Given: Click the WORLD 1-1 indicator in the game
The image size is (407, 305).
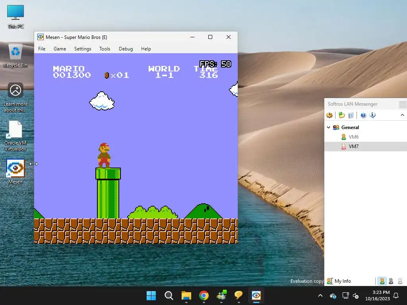Looking at the screenshot, I should pos(164,72).
